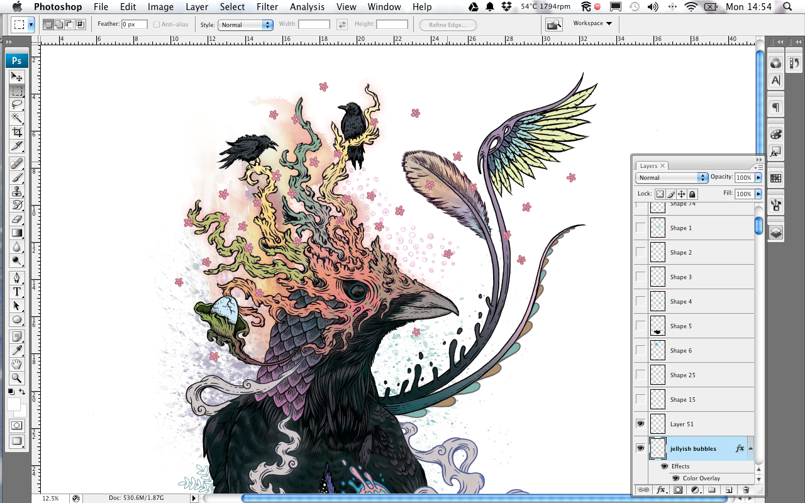Hide Layer 51 with its eye icon
Viewport: 805px width, 503px height.
(x=640, y=424)
